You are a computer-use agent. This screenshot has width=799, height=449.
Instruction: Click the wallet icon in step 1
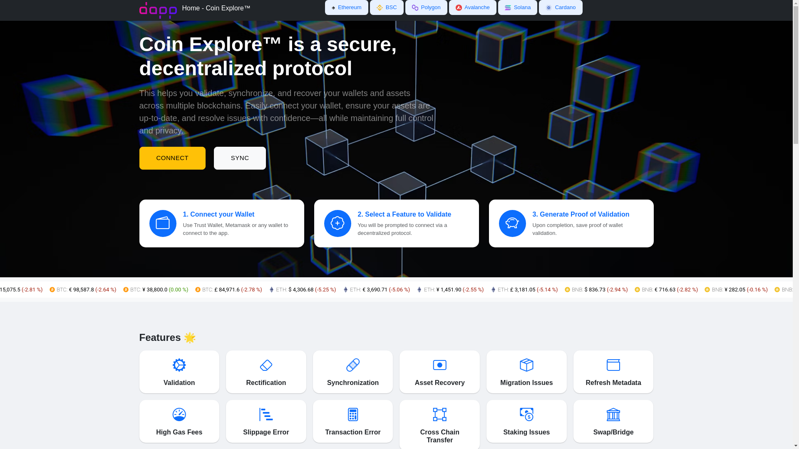click(163, 223)
